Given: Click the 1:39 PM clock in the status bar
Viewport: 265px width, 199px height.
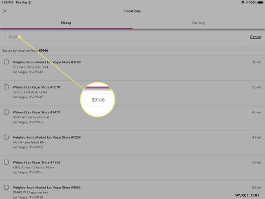Looking at the screenshot, I should [7, 2].
